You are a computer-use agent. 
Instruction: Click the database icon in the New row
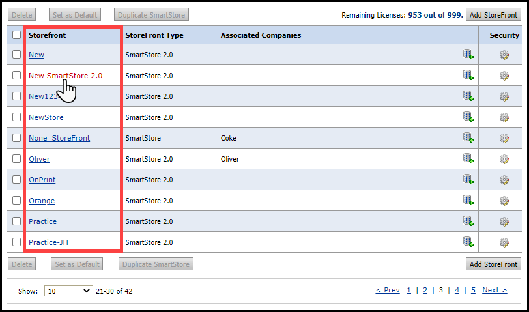click(468, 55)
